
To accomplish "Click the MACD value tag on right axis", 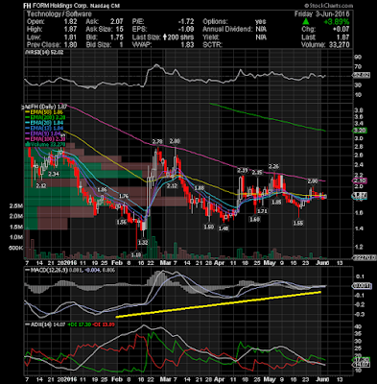I will pyautogui.click(x=362, y=286).
